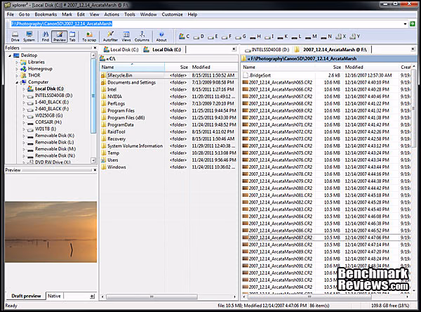Collapse the Desktop tree node
The image size is (421, 312).
[x=10, y=56]
